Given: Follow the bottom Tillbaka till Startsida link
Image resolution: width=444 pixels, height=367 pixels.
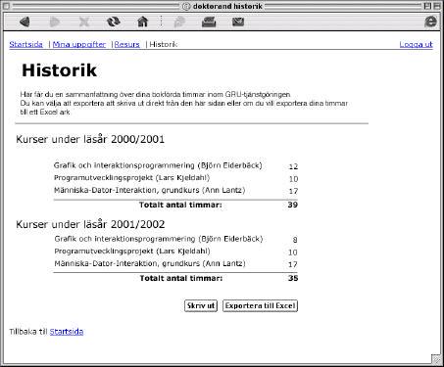Looking at the screenshot, I should (x=67, y=332).
